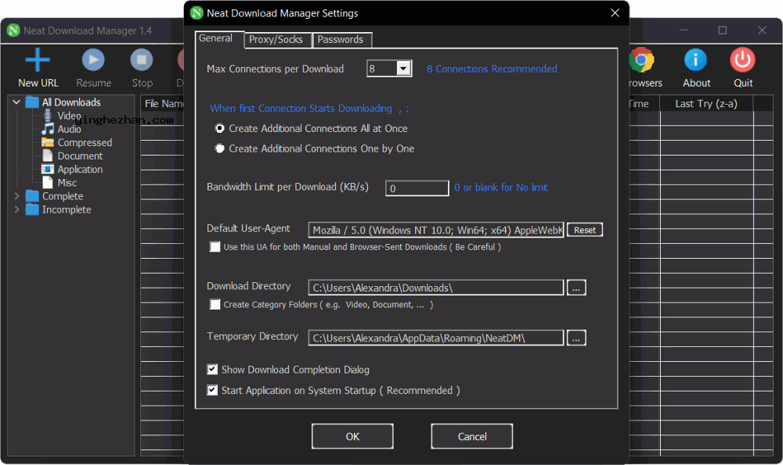Click the Cancel button

472,437
